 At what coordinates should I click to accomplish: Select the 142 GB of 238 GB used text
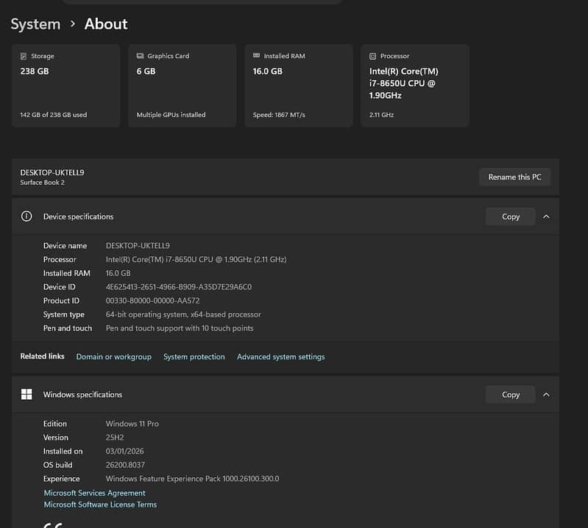click(54, 115)
